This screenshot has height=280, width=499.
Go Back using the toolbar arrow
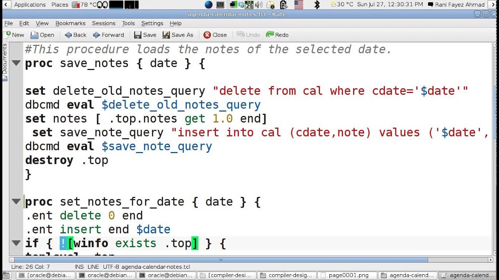(x=68, y=35)
